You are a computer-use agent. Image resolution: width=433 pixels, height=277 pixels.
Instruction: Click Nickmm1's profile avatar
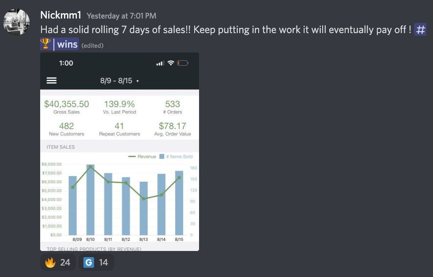pos(16,22)
